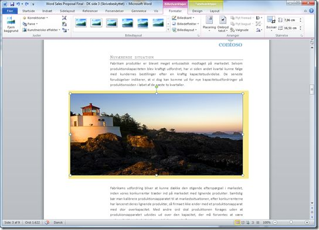Switch to the Sidelayout tab

[x=67, y=11]
